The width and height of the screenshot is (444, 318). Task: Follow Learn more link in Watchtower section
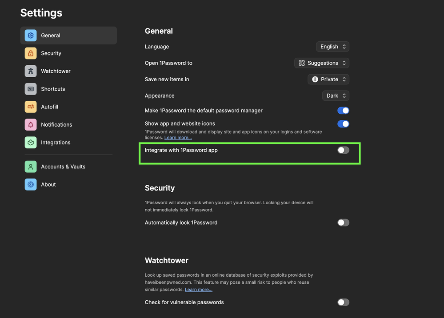198,290
